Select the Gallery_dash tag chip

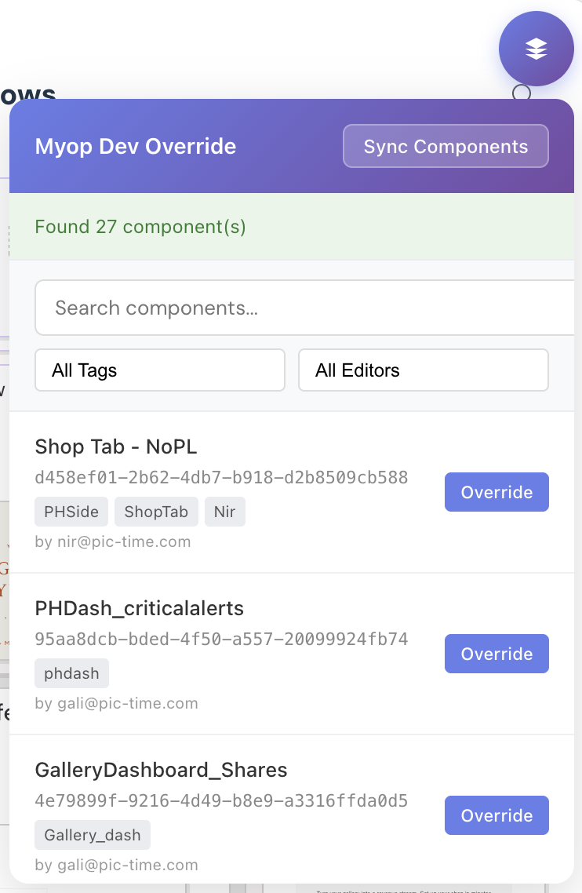pos(92,834)
